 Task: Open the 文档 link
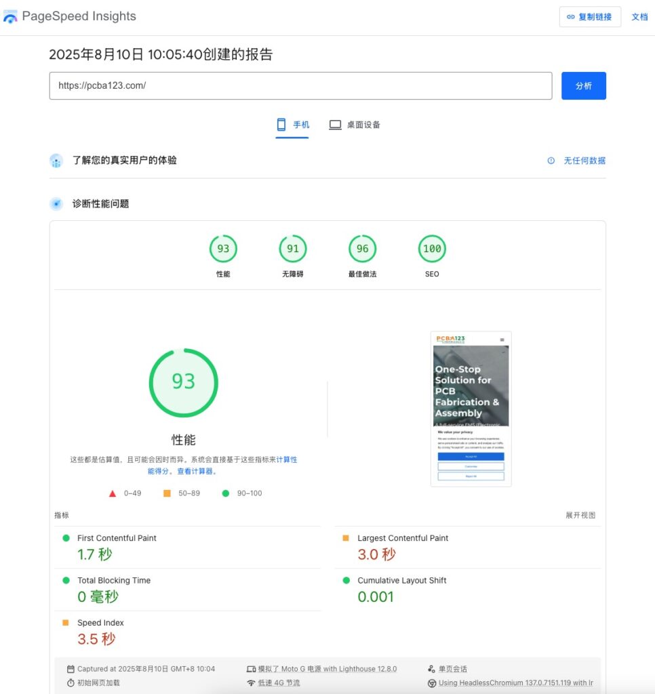(639, 16)
